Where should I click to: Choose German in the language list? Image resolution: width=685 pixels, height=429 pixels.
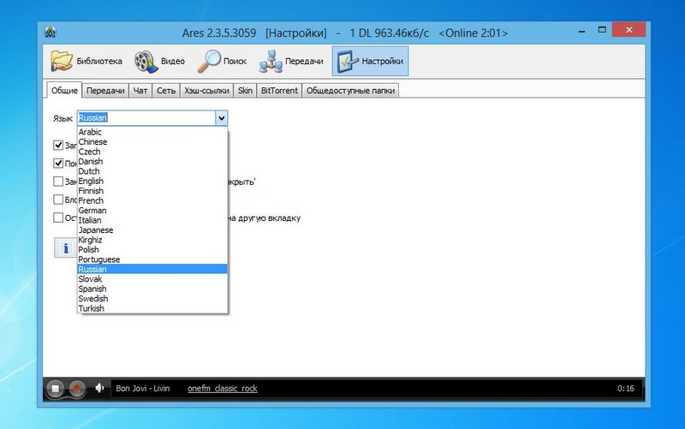coord(152,211)
